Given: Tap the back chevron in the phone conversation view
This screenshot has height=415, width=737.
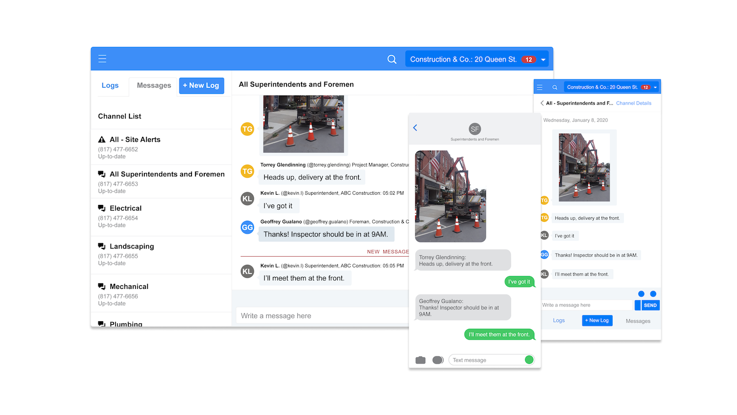Looking at the screenshot, I should coord(415,128).
